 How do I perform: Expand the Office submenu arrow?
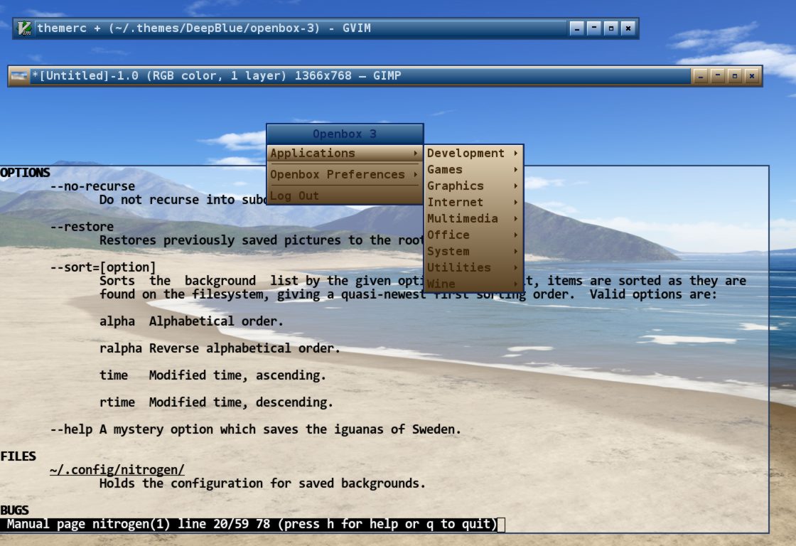515,235
